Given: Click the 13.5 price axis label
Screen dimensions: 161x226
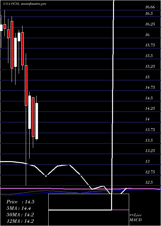Looking at the screenshot, I should click(x=149, y=140).
